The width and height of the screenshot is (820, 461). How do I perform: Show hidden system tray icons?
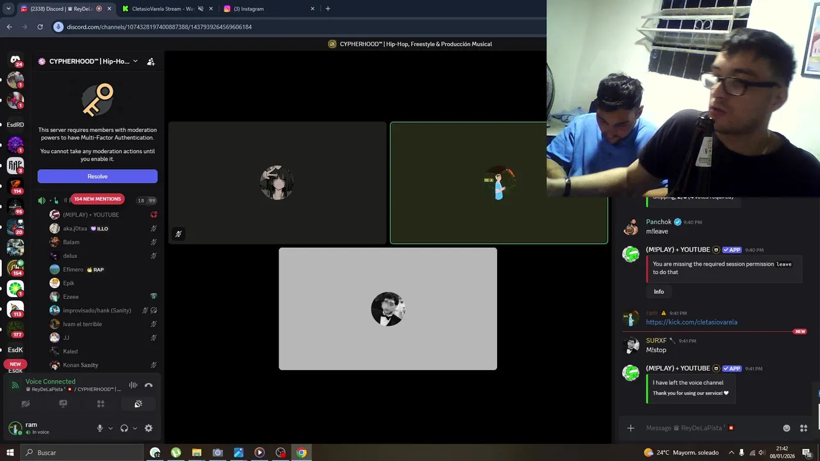click(x=731, y=453)
